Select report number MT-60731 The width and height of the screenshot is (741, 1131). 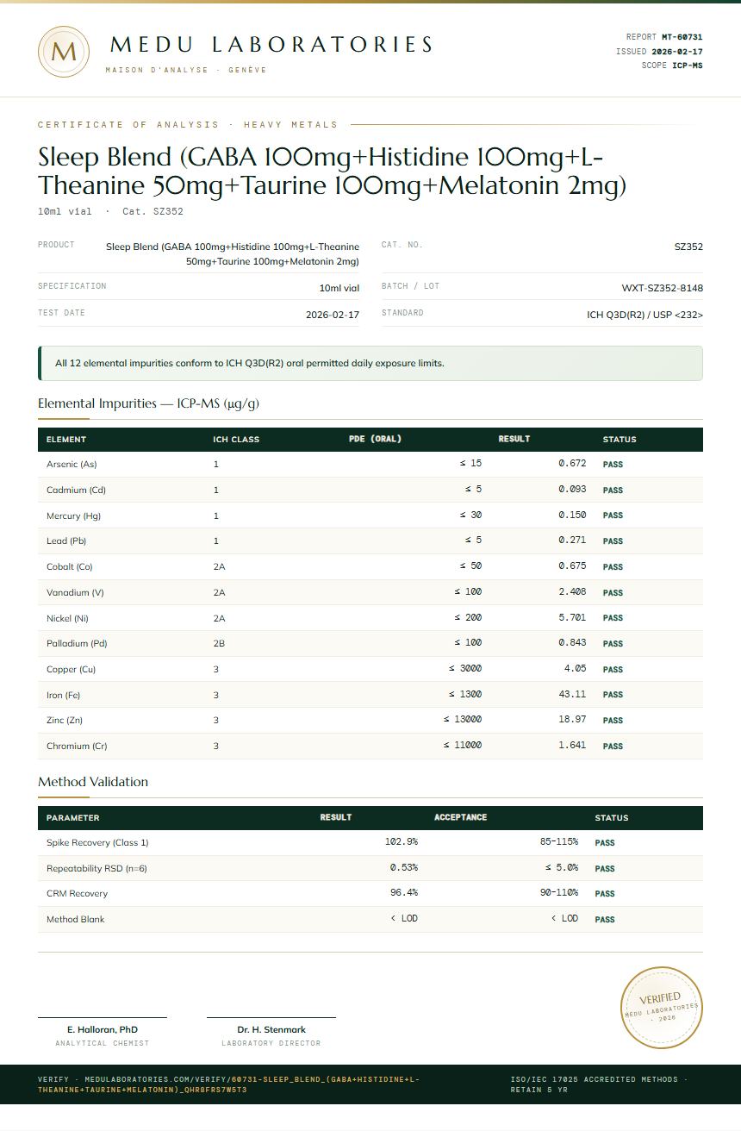682,37
